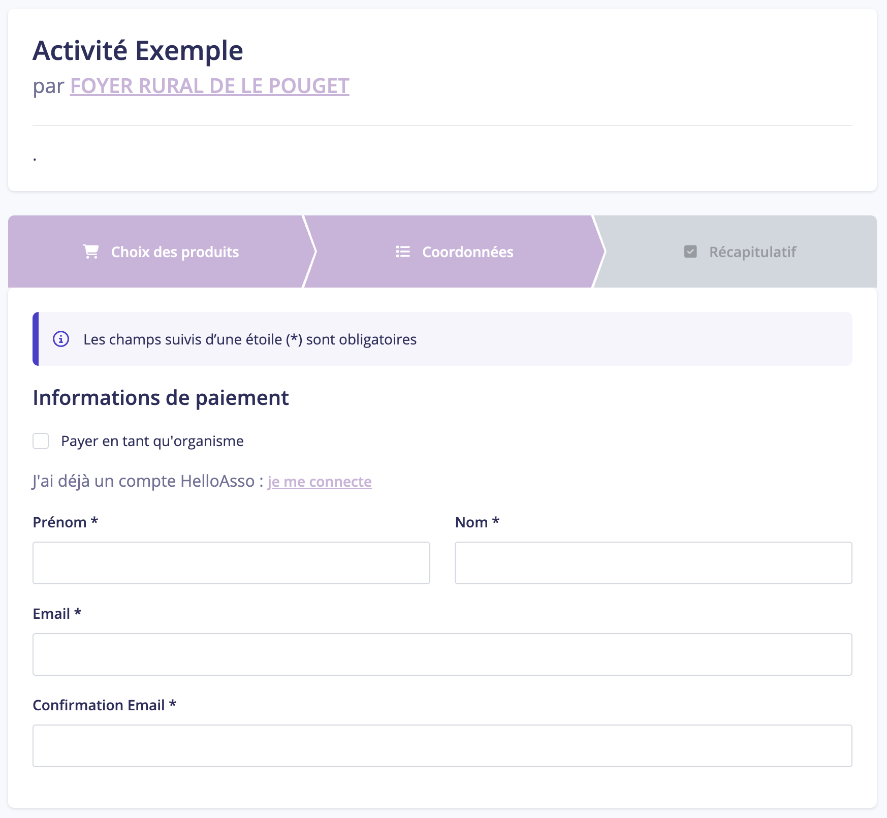Screen dimensions: 887x818
Task: Select the Coordonnées step
Action: (x=454, y=251)
